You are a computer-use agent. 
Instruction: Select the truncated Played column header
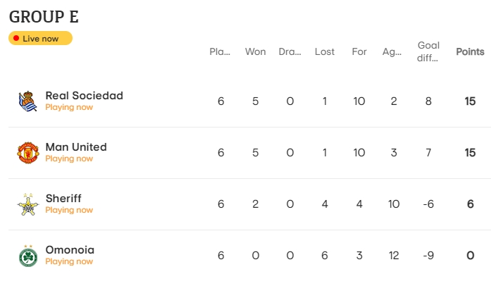click(x=220, y=51)
